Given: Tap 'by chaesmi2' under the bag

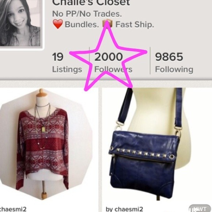Looking at the screenshot, I should point(124,209).
